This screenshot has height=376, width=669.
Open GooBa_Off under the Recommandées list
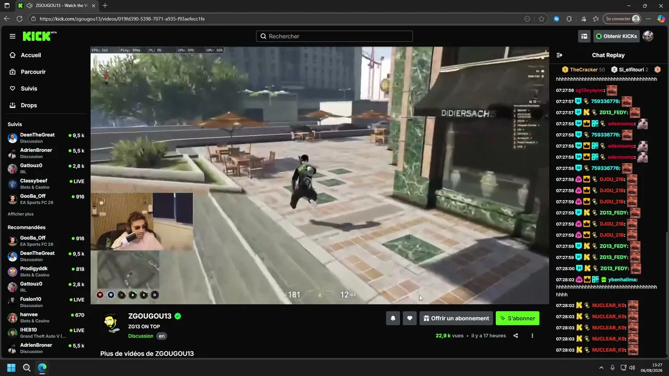pyautogui.click(x=45, y=241)
